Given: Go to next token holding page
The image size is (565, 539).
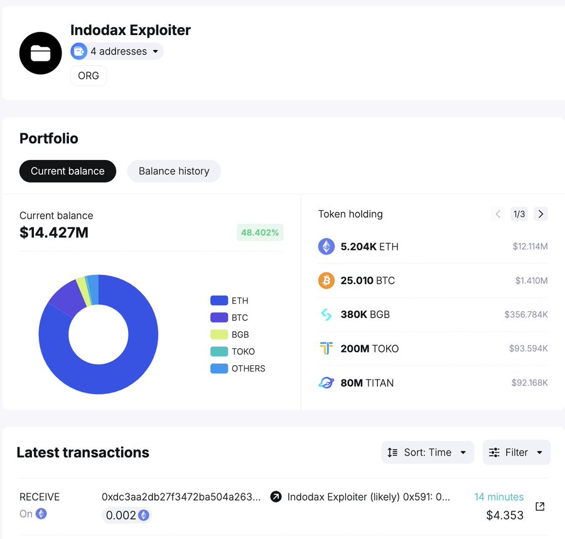Looking at the screenshot, I should (541, 214).
